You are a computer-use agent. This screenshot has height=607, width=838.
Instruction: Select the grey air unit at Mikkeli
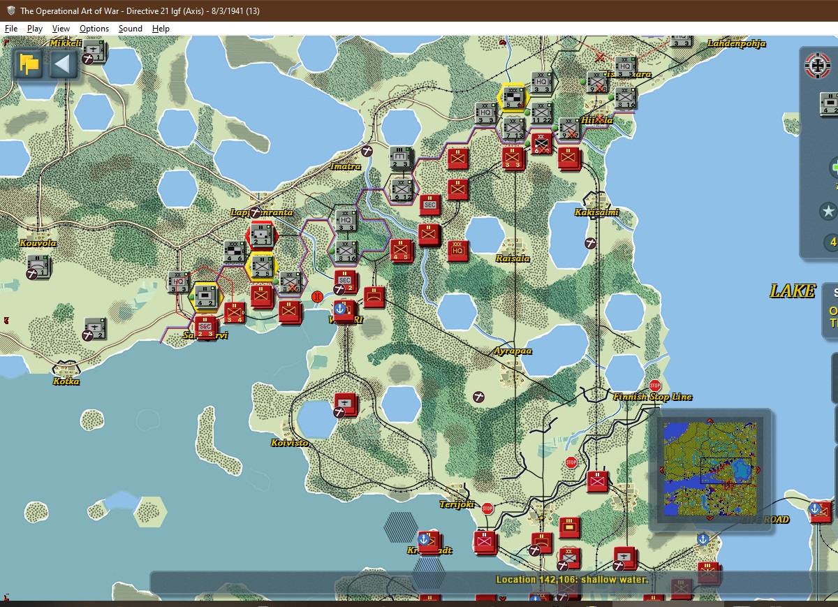click(x=94, y=52)
